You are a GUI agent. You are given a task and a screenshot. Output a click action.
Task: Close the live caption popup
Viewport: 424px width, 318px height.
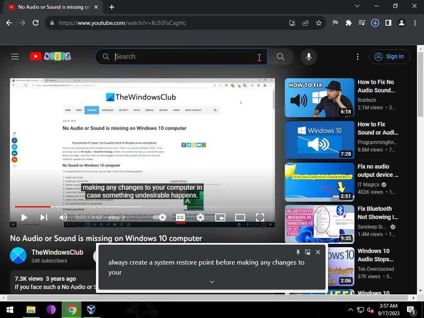pyautogui.click(x=318, y=252)
